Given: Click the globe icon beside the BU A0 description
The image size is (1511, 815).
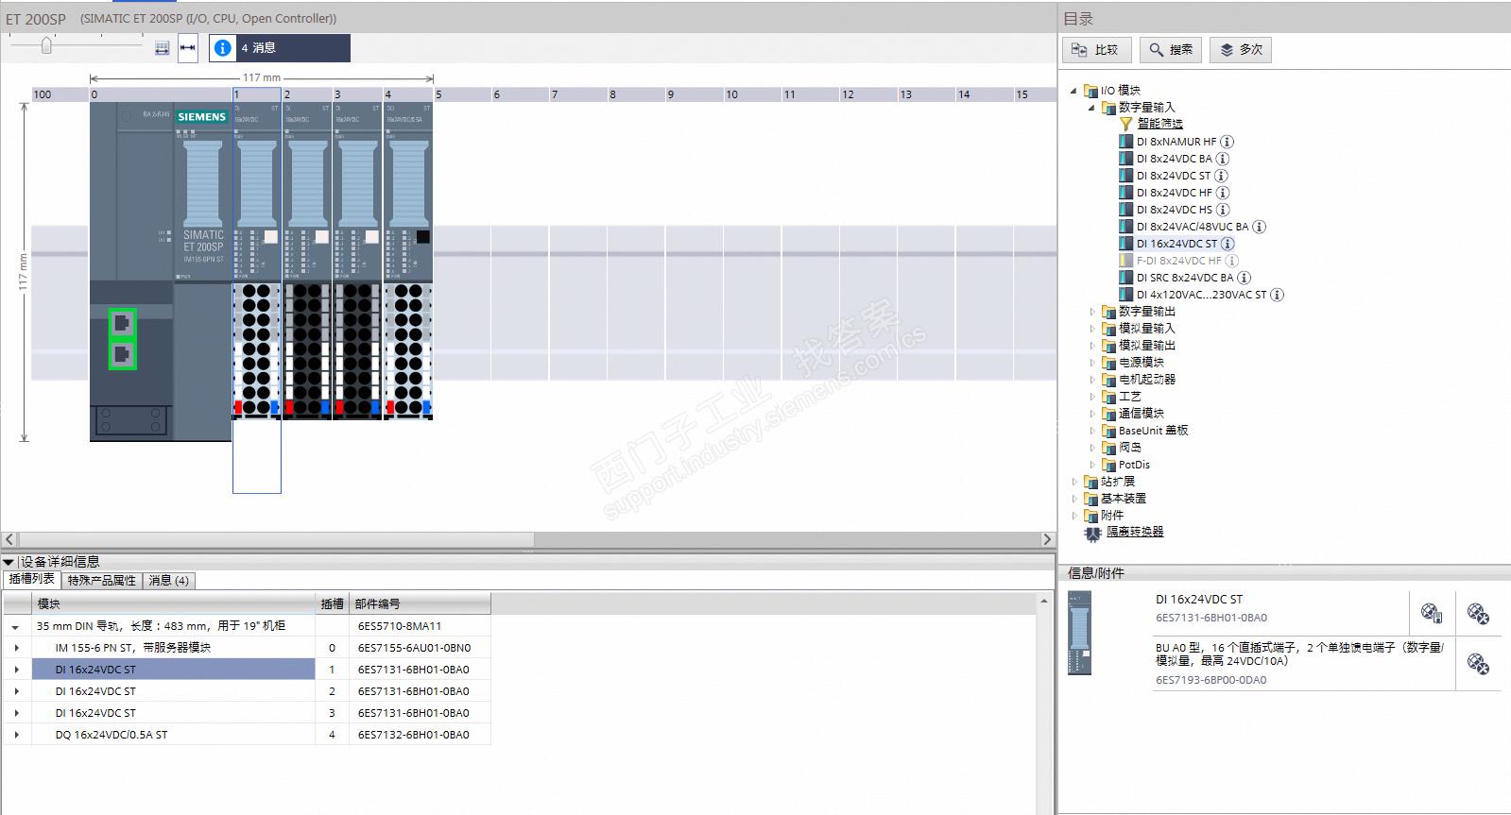Looking at the screenshot, I should point(1478,663).
